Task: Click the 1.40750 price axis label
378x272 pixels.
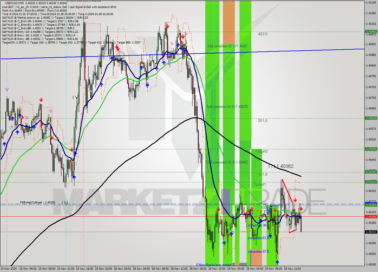Action: point(371,87)
